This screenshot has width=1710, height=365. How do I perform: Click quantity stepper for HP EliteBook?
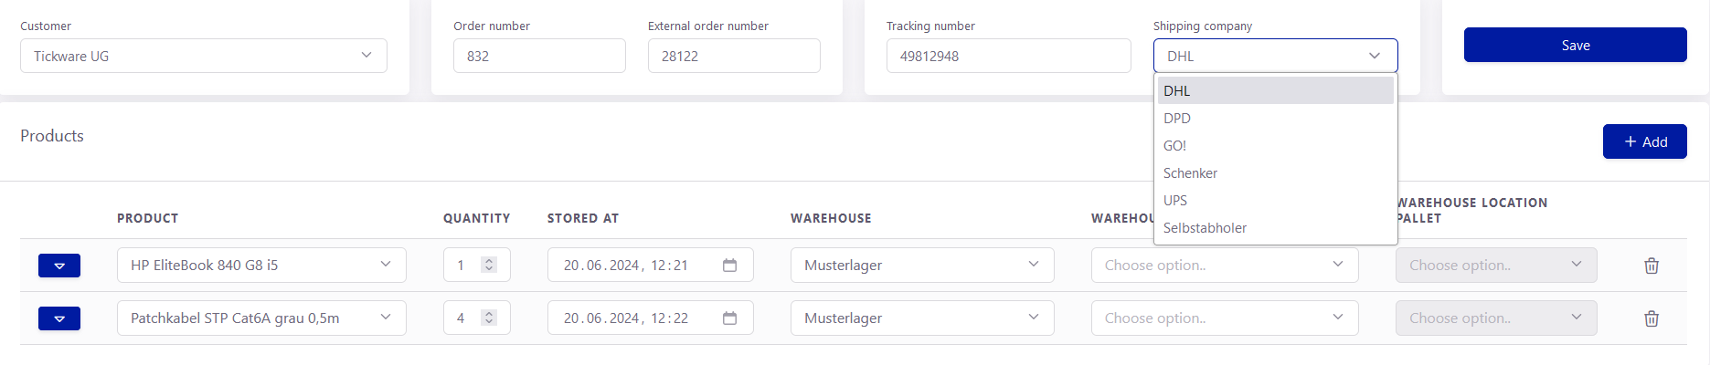click(x=489, y=266)
